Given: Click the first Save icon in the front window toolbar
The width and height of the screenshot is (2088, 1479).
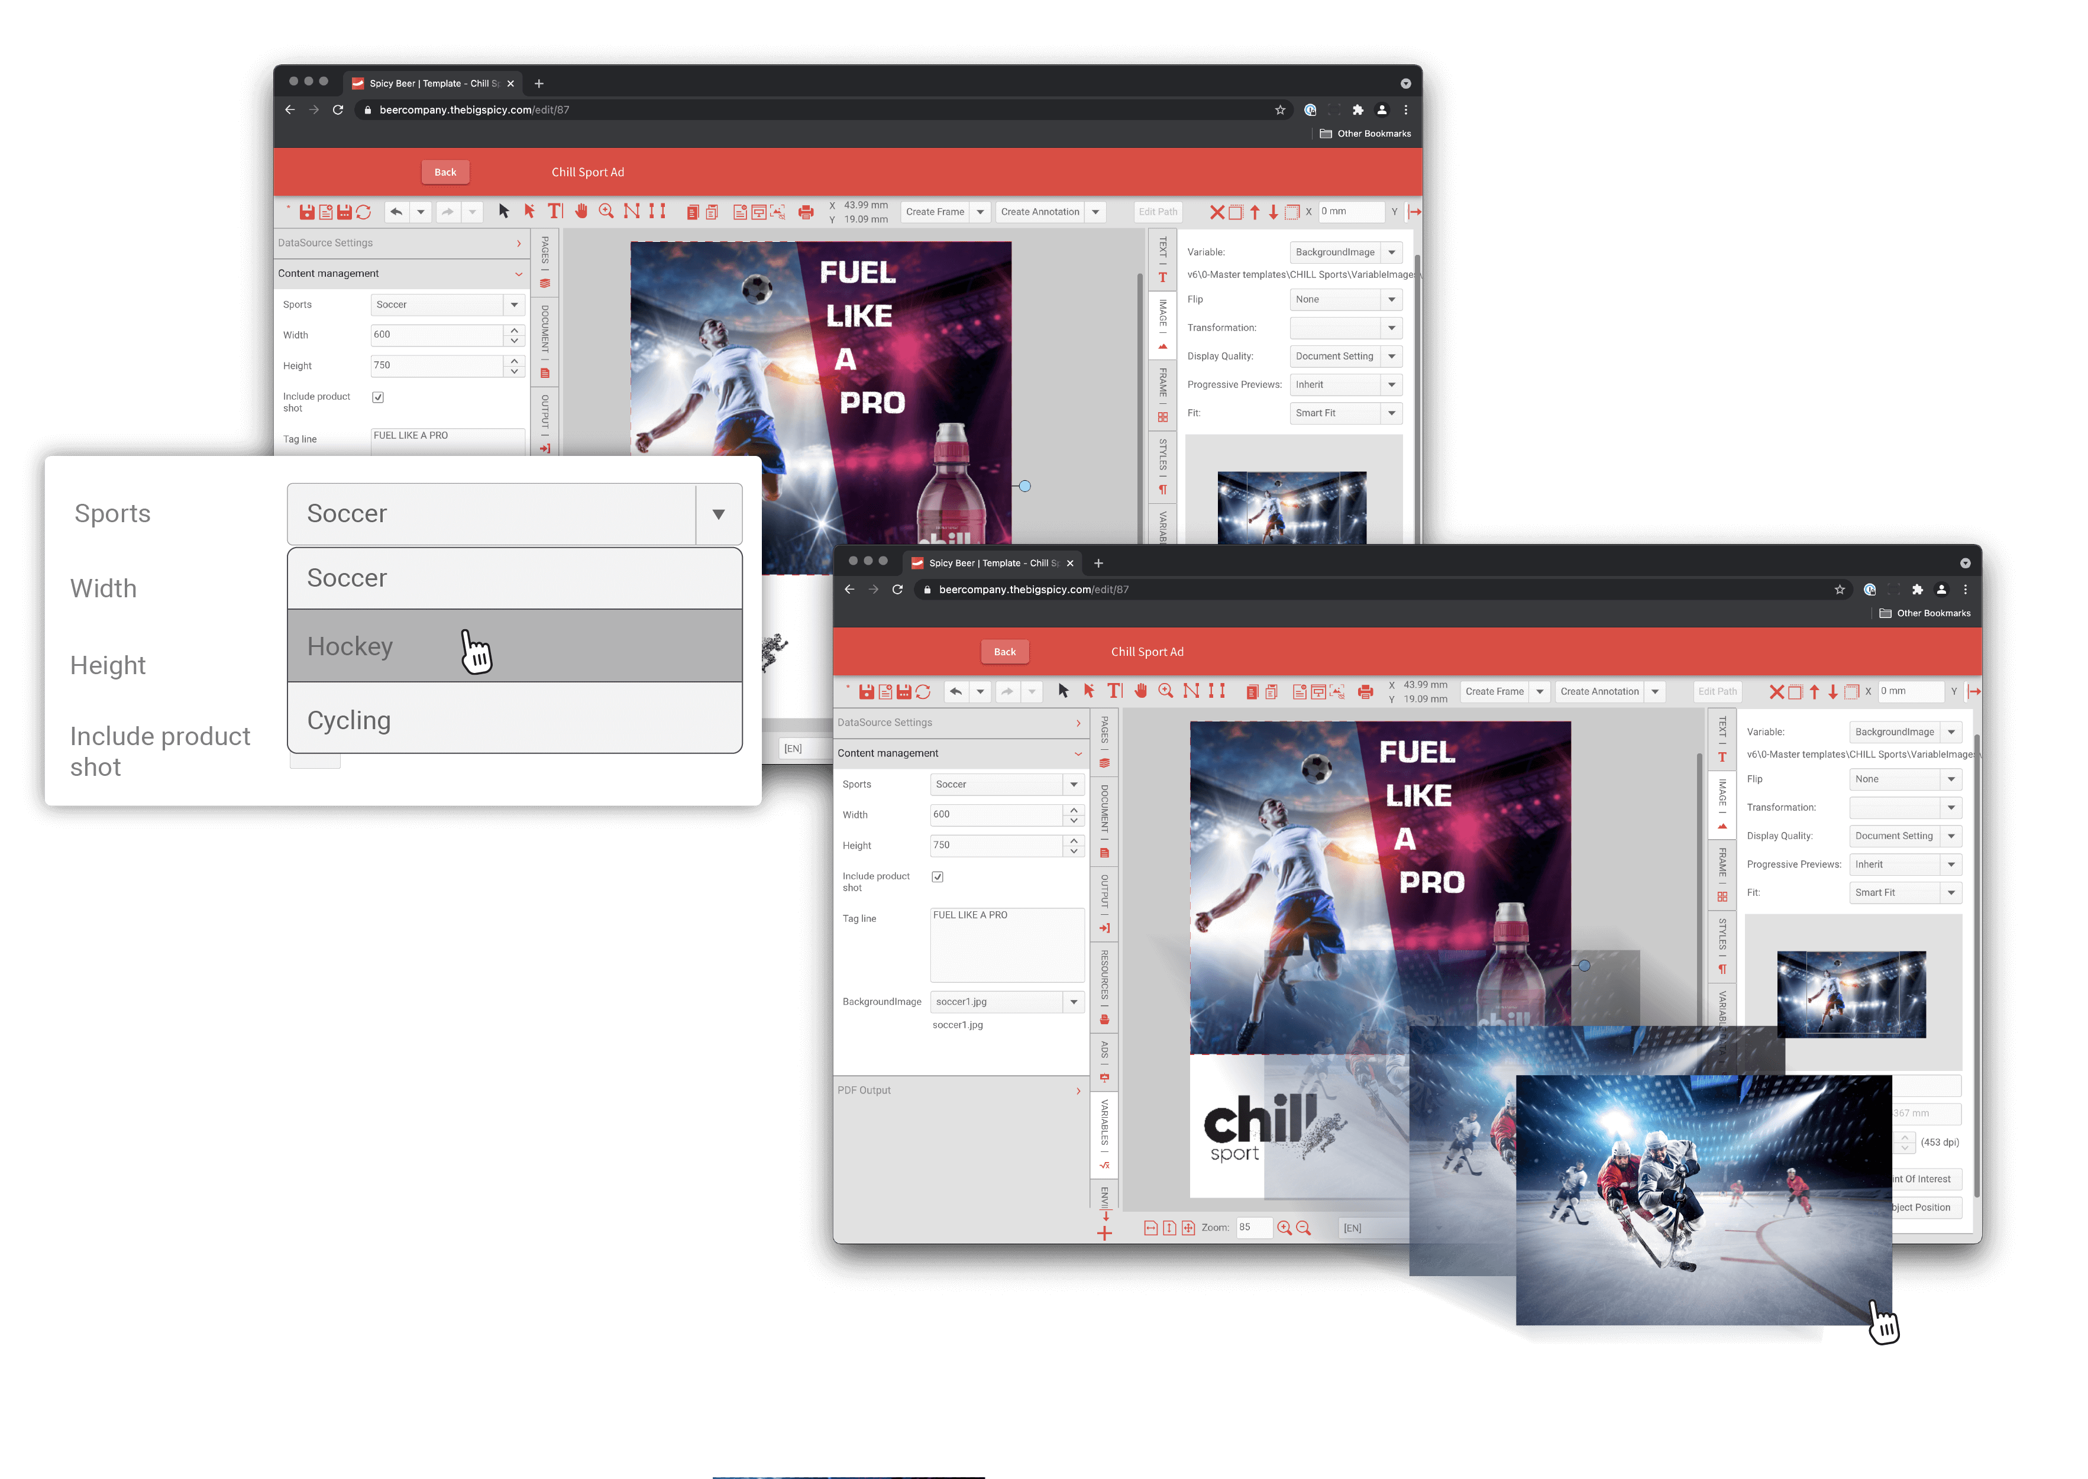Looking at the screenshot, I should 867,692.
